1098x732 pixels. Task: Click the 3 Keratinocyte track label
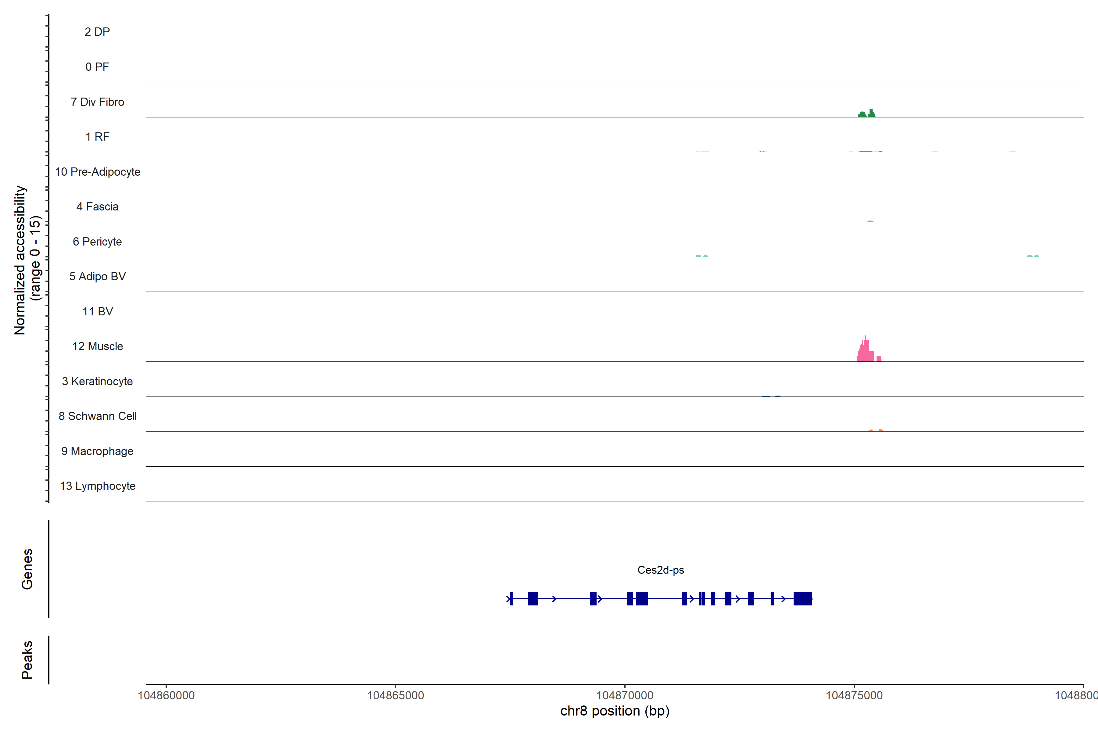click(98, 382)
